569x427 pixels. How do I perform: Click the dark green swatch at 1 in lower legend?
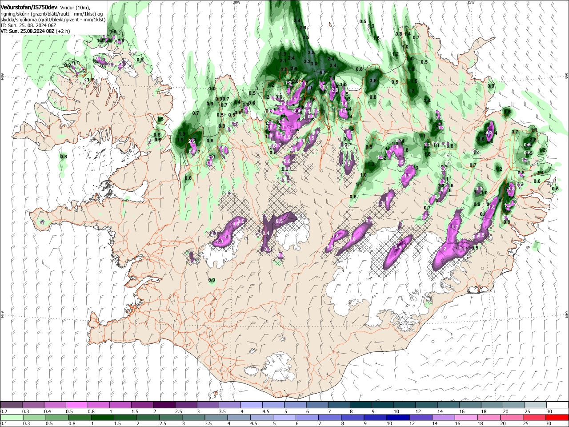point(102,417)
